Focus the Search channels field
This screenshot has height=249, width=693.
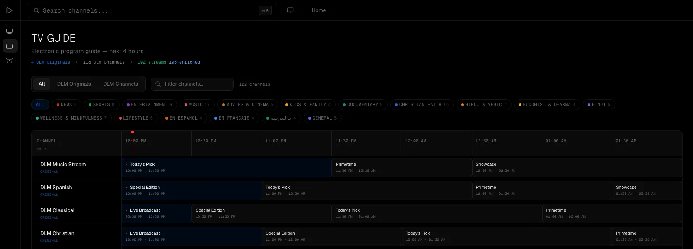click(152, 10)
